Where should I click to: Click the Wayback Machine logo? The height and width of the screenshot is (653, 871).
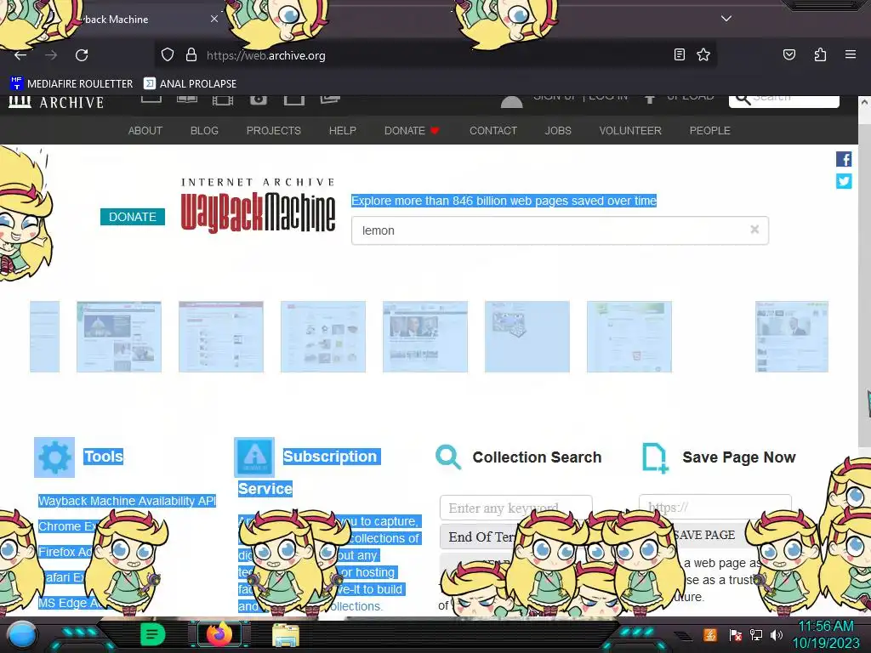(x=259, y=206)
